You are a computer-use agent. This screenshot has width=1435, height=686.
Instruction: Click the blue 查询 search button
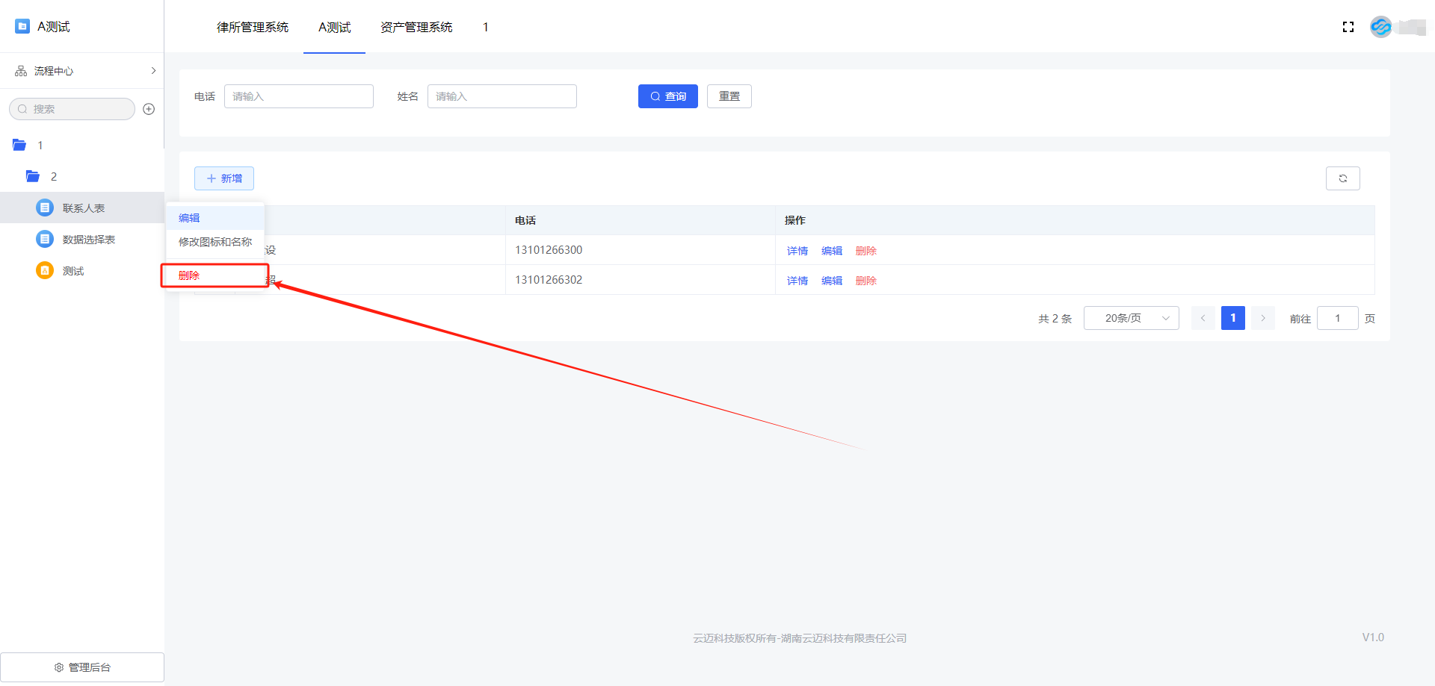667,96
